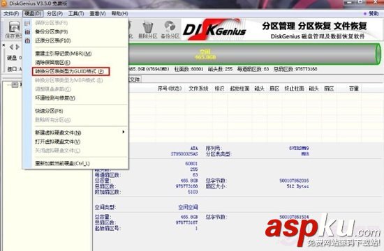384x251 pixels.
Task: Choose Bad Track Detection and Repair
Action: [x=55, y=98]
